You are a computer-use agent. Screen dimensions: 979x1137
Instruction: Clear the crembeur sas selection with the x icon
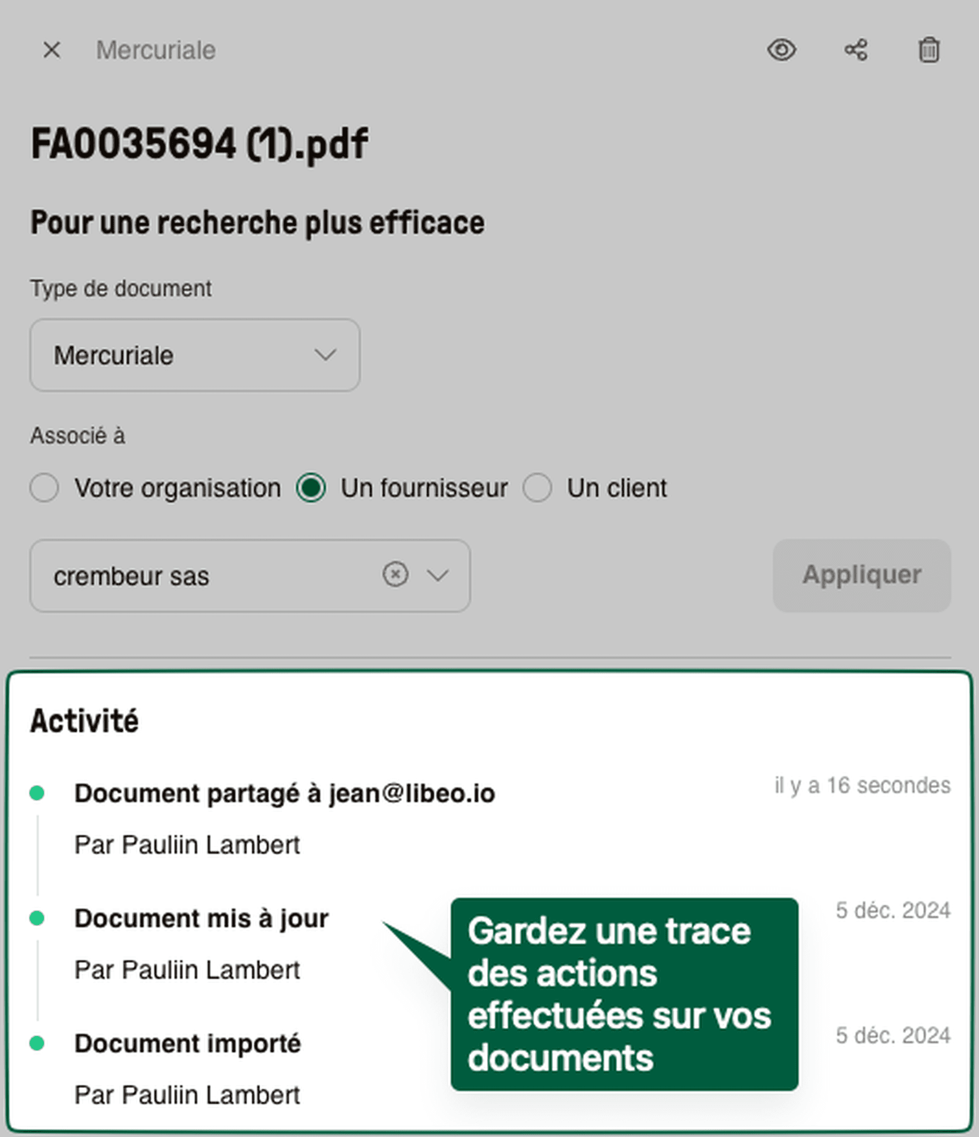(396, 575)
